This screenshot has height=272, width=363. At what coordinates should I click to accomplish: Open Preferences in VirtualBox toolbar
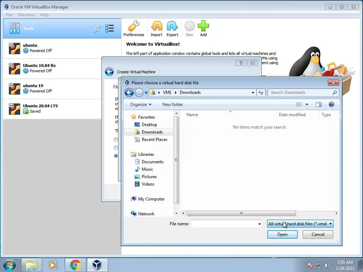(134, 28)
